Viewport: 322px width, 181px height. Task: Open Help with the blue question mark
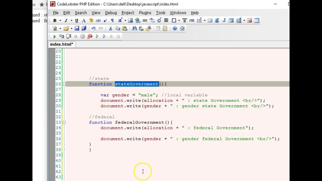[175, 28]
